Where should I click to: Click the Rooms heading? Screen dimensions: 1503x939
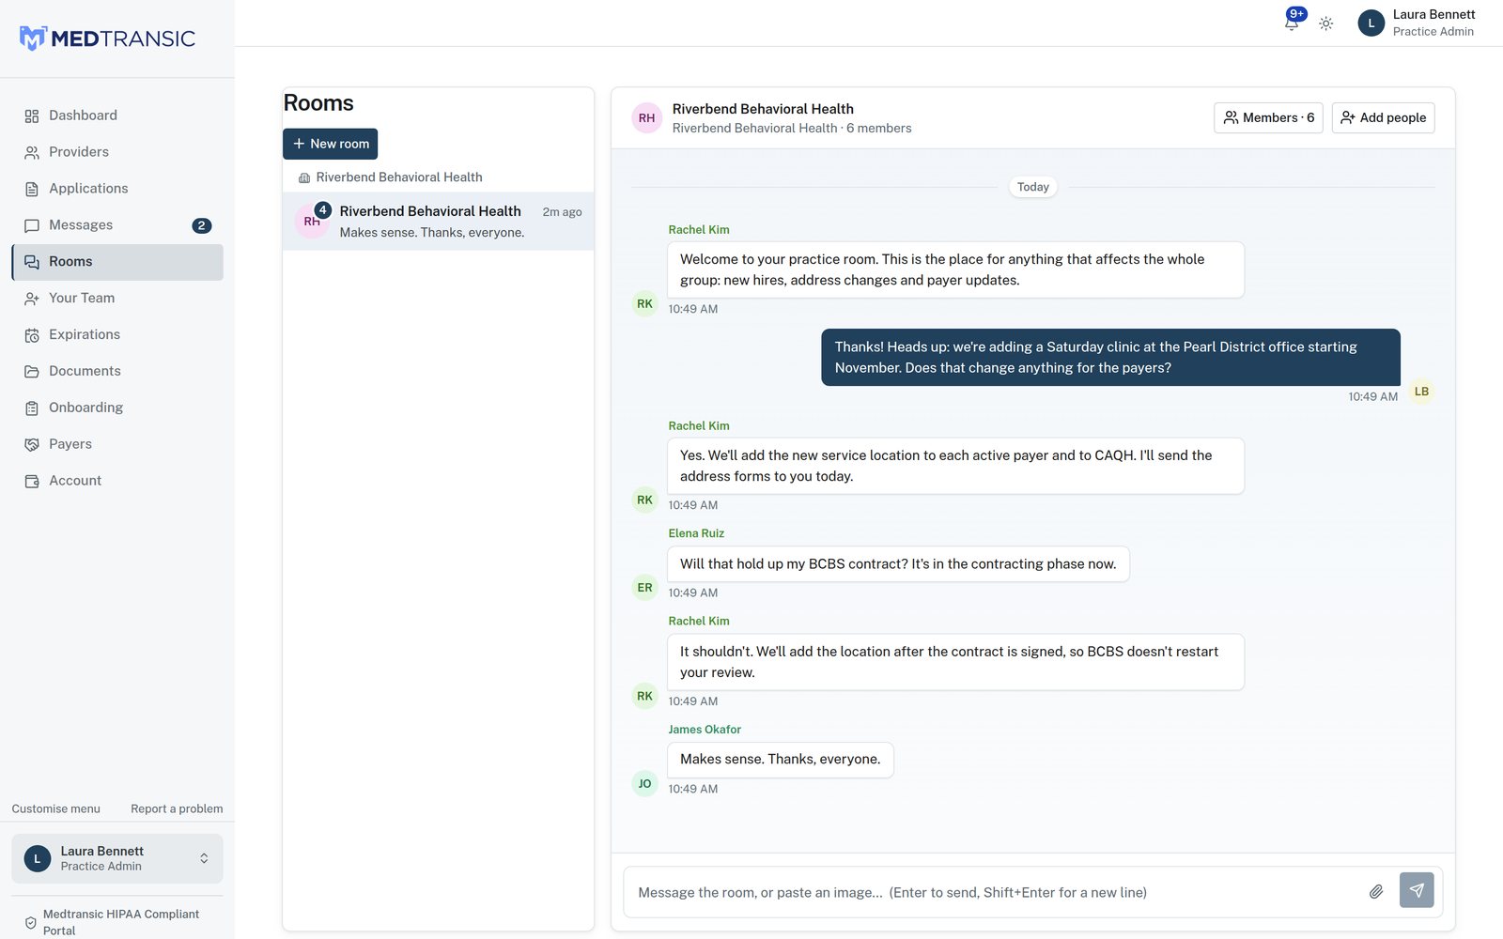pyautogui.click(x=318, y=103)
